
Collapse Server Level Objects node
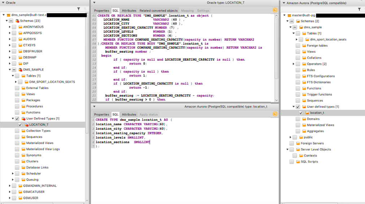point(287,149)
